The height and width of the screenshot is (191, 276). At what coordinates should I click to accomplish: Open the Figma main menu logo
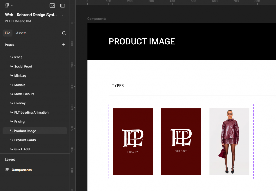pyautogui.click(x=7, y=5)
